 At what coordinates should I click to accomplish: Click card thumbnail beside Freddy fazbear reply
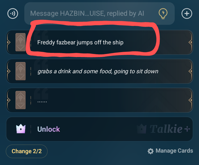pos(20,42)
